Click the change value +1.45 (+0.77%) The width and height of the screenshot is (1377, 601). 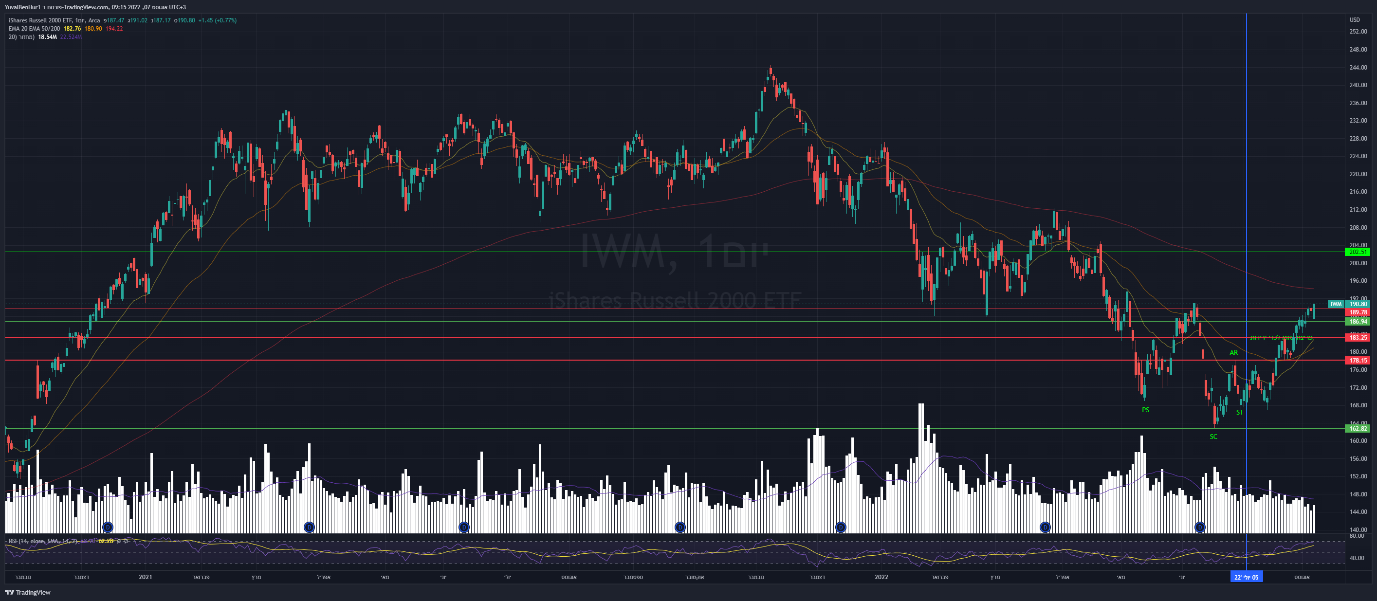pyautogui.click(x=218, y=20)
